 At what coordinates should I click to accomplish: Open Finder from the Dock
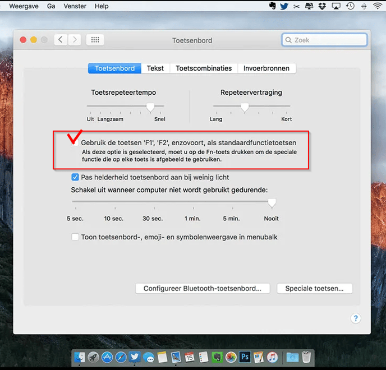pyautogui.click(x=80, y=357)
